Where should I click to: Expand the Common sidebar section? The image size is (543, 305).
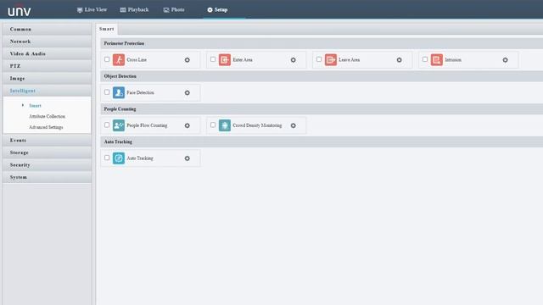click(x=48, y=30)
